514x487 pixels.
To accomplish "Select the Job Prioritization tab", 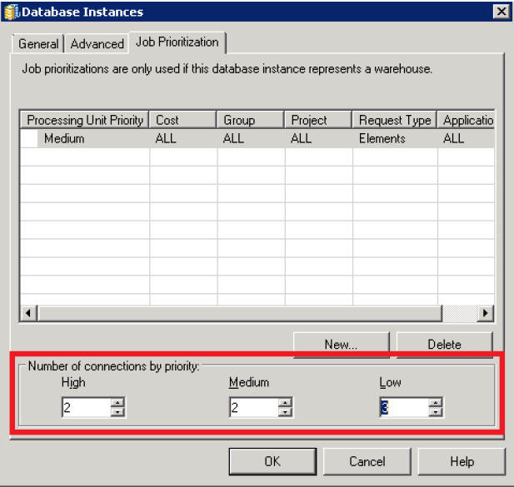I will 177,42.
